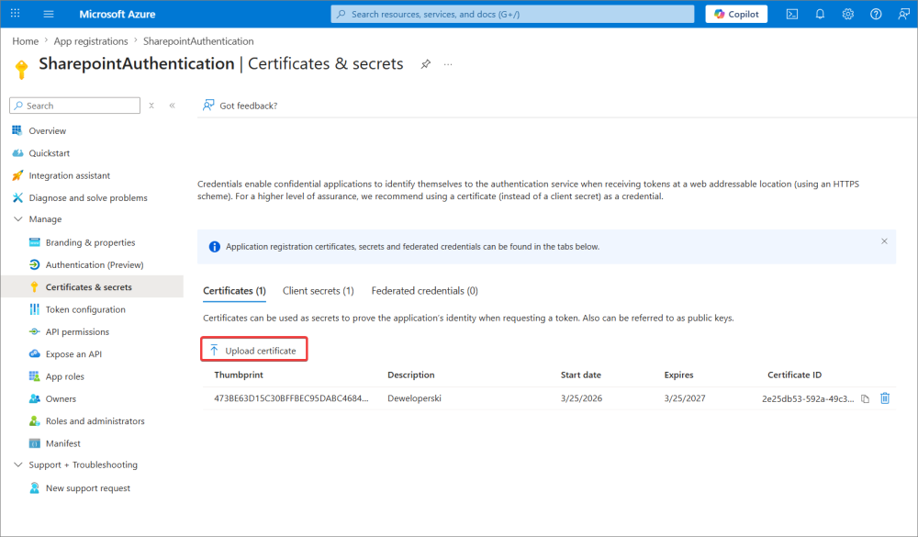
Task: Open API permissions in the sidebar
Action: (x=77, y=332)
